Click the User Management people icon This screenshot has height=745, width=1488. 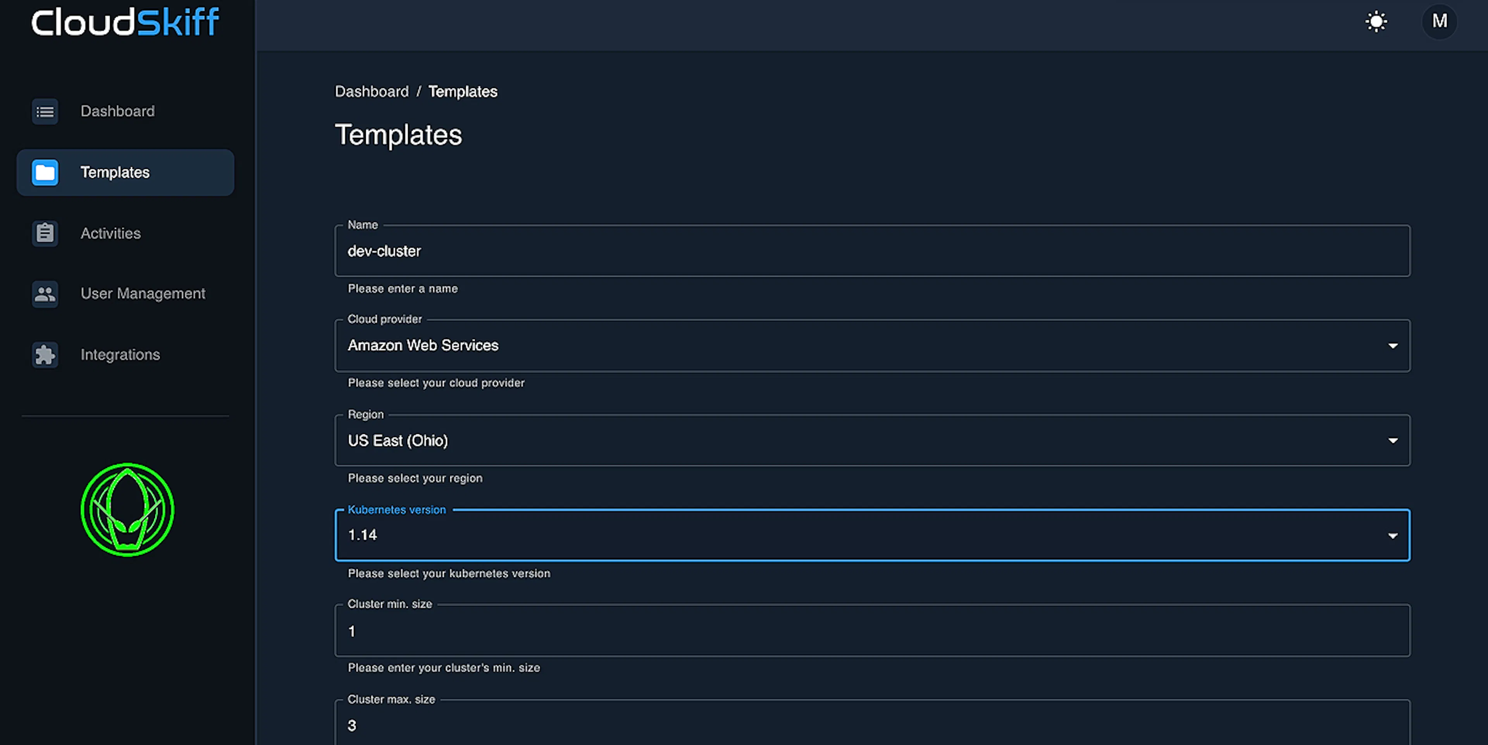tap(45, 294)
